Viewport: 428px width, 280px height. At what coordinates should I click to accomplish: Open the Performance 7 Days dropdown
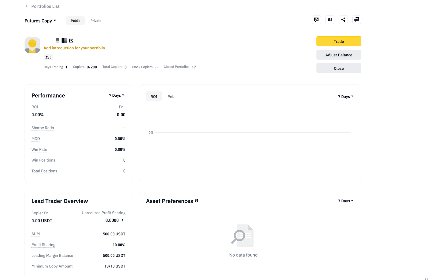coord(117,95)
